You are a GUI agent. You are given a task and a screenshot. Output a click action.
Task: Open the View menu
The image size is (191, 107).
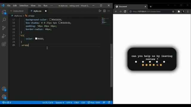pos(33,6)
